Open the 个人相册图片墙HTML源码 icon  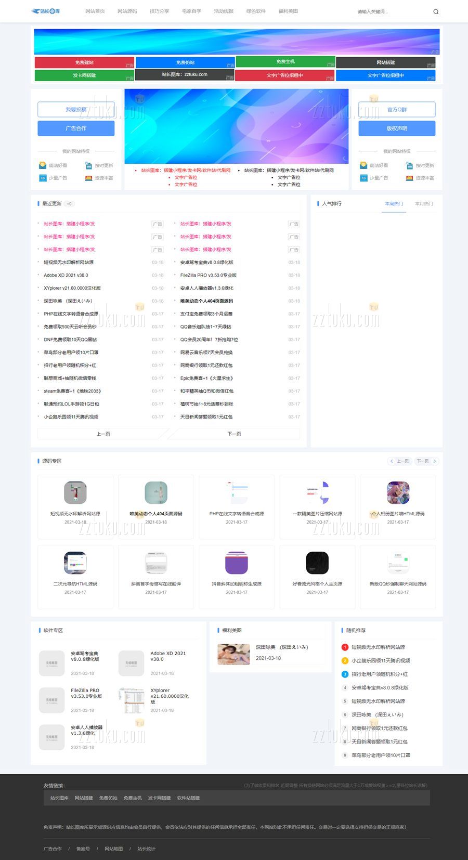click(x=398, y=492)
